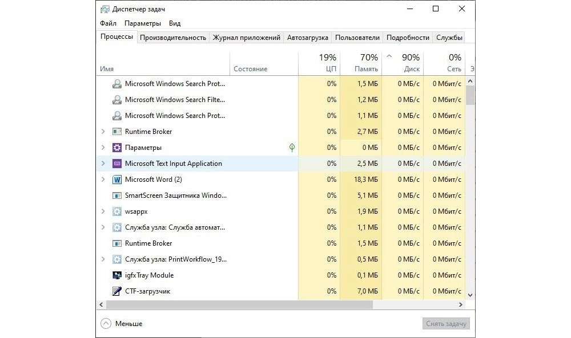Click icon of Runtime Broker using 2,7 МБ
This screenshot has width=571, height=338.
(x=117, y=132)
